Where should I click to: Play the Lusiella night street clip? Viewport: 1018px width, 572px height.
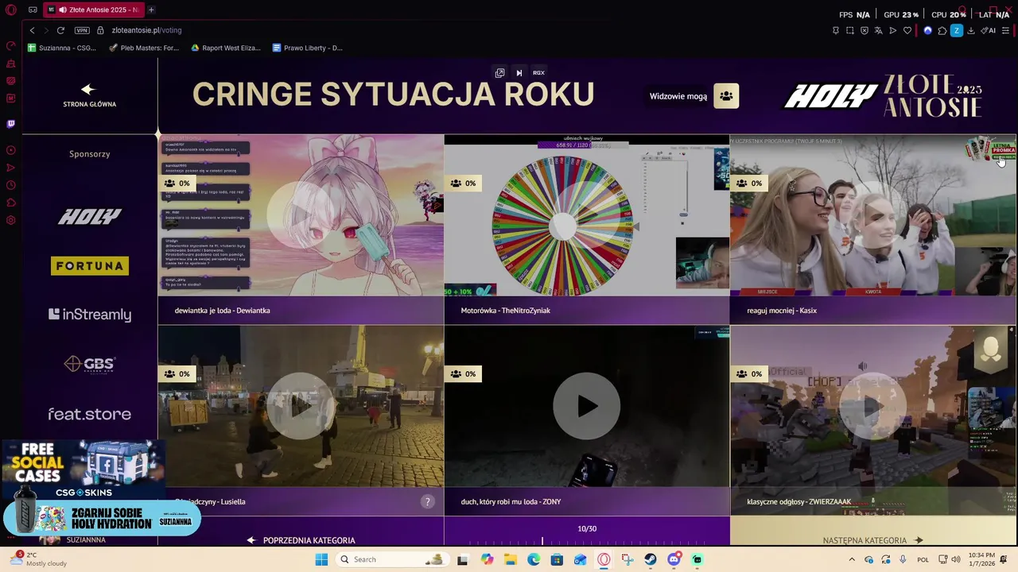(x=301, y=406)
